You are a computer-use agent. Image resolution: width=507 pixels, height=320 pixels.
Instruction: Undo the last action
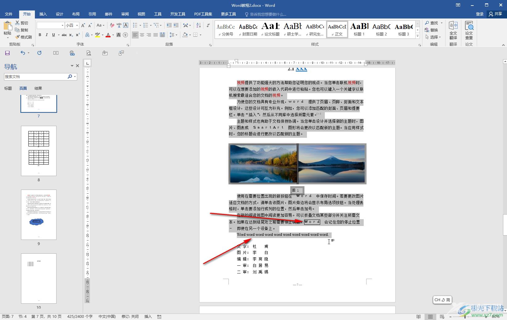[x=23, y=53]
